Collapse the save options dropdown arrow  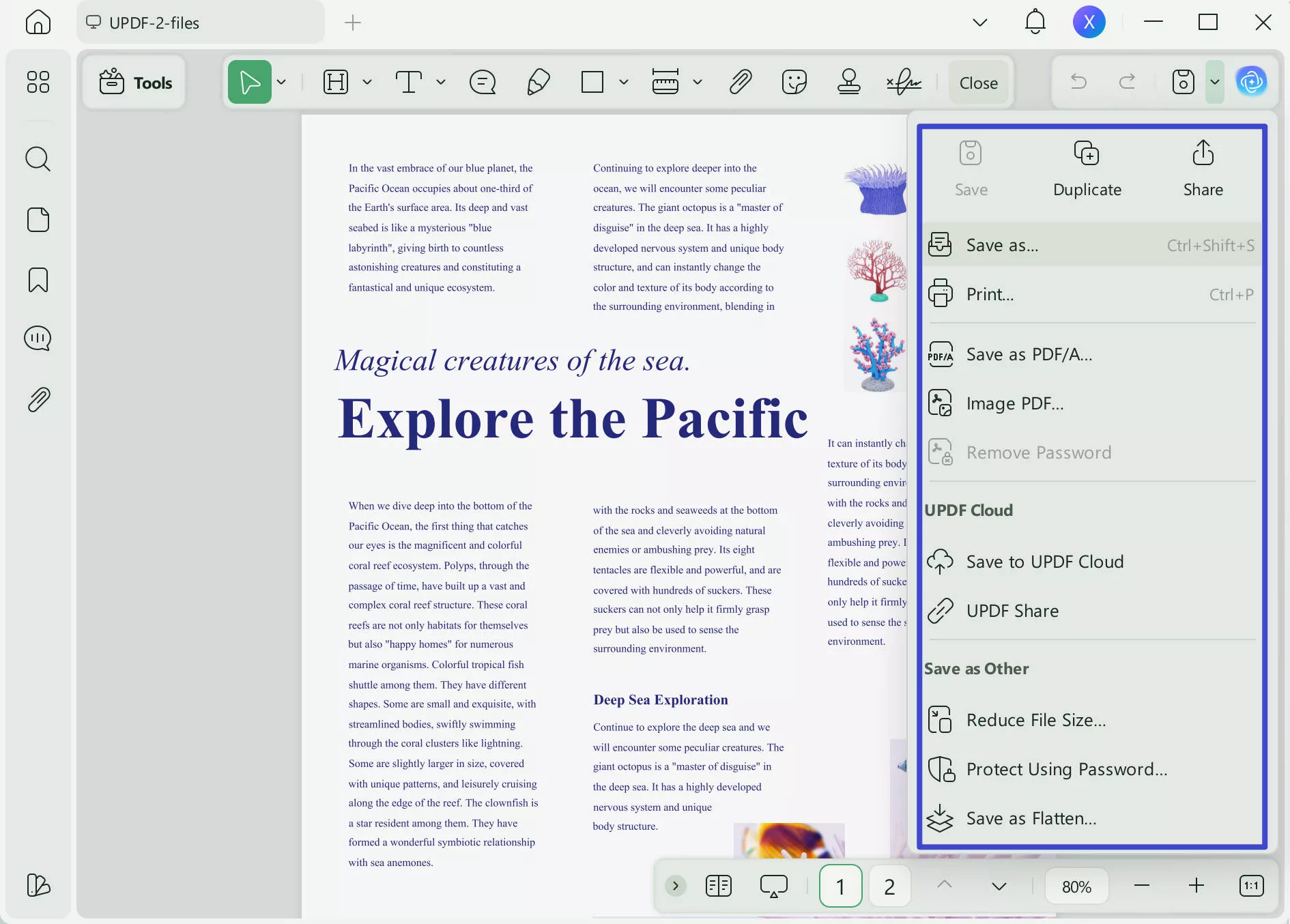(1215, 82)
